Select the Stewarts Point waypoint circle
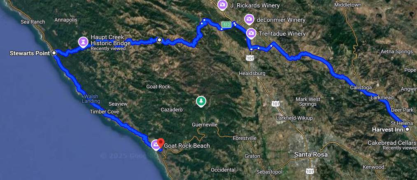Image resolution: width=417 pixels, height=180 pixels. 54,53
